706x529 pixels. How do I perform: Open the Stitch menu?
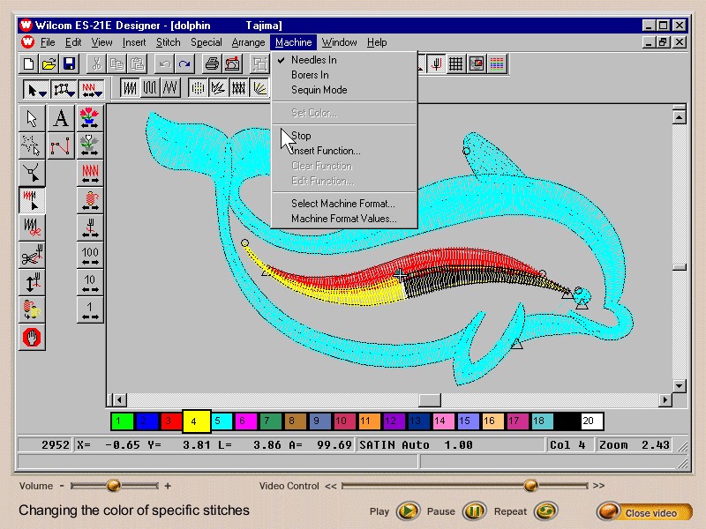168,42
